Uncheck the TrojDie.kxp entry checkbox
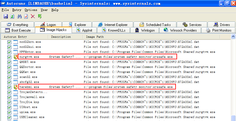This screenshot has height=121, width=236. tap(9, 102)
